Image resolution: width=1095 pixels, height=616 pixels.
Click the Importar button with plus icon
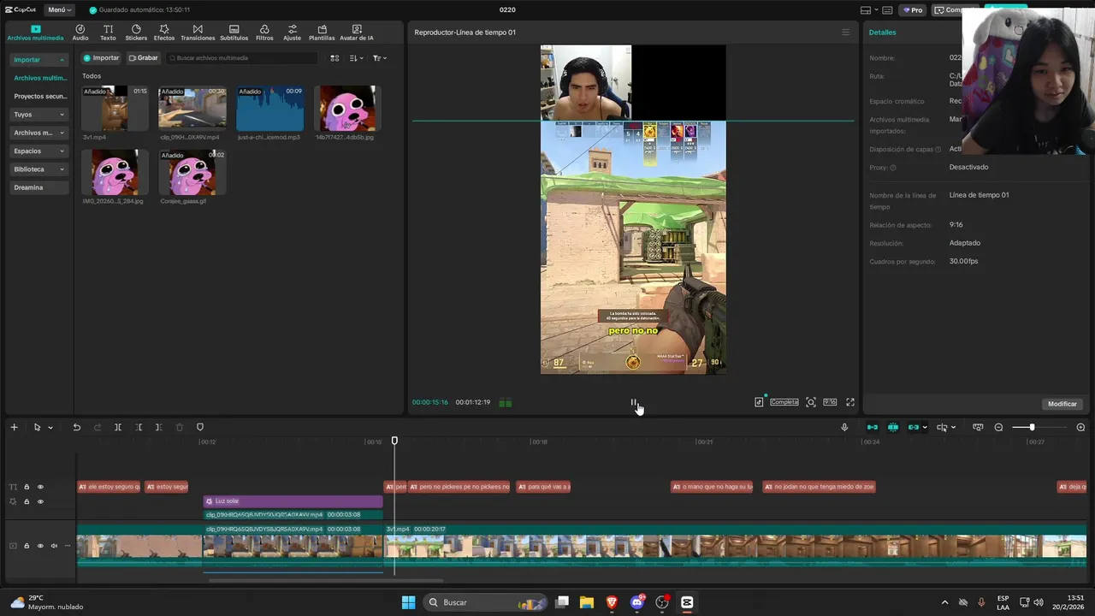pos(101,57)
